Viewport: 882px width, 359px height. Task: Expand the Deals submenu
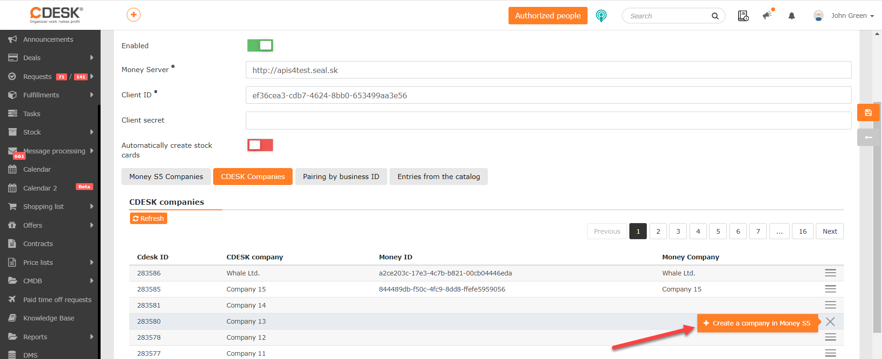click(92, 58)
